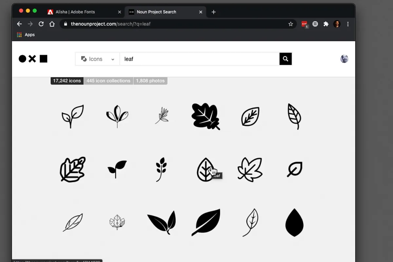Viewport: 393px width, 262px height.
Task: Open the 1,808 photos results
Action: 150,81
